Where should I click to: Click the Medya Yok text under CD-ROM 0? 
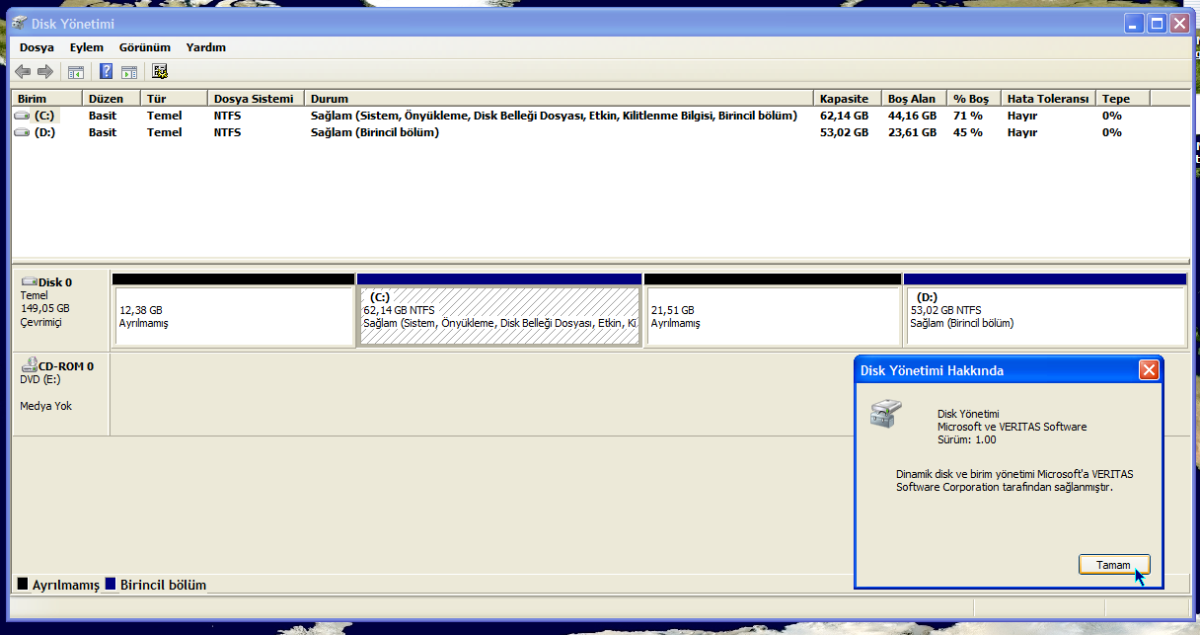click(45, 406)
